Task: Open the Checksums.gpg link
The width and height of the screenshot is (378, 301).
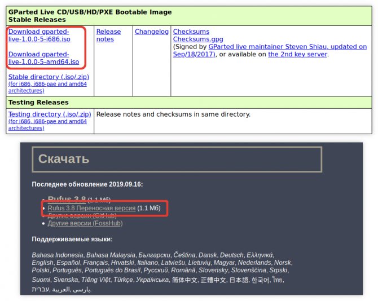Action: click(x=198, y=39)
